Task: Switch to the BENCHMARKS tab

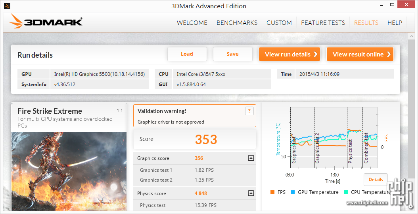Action: 237,23
